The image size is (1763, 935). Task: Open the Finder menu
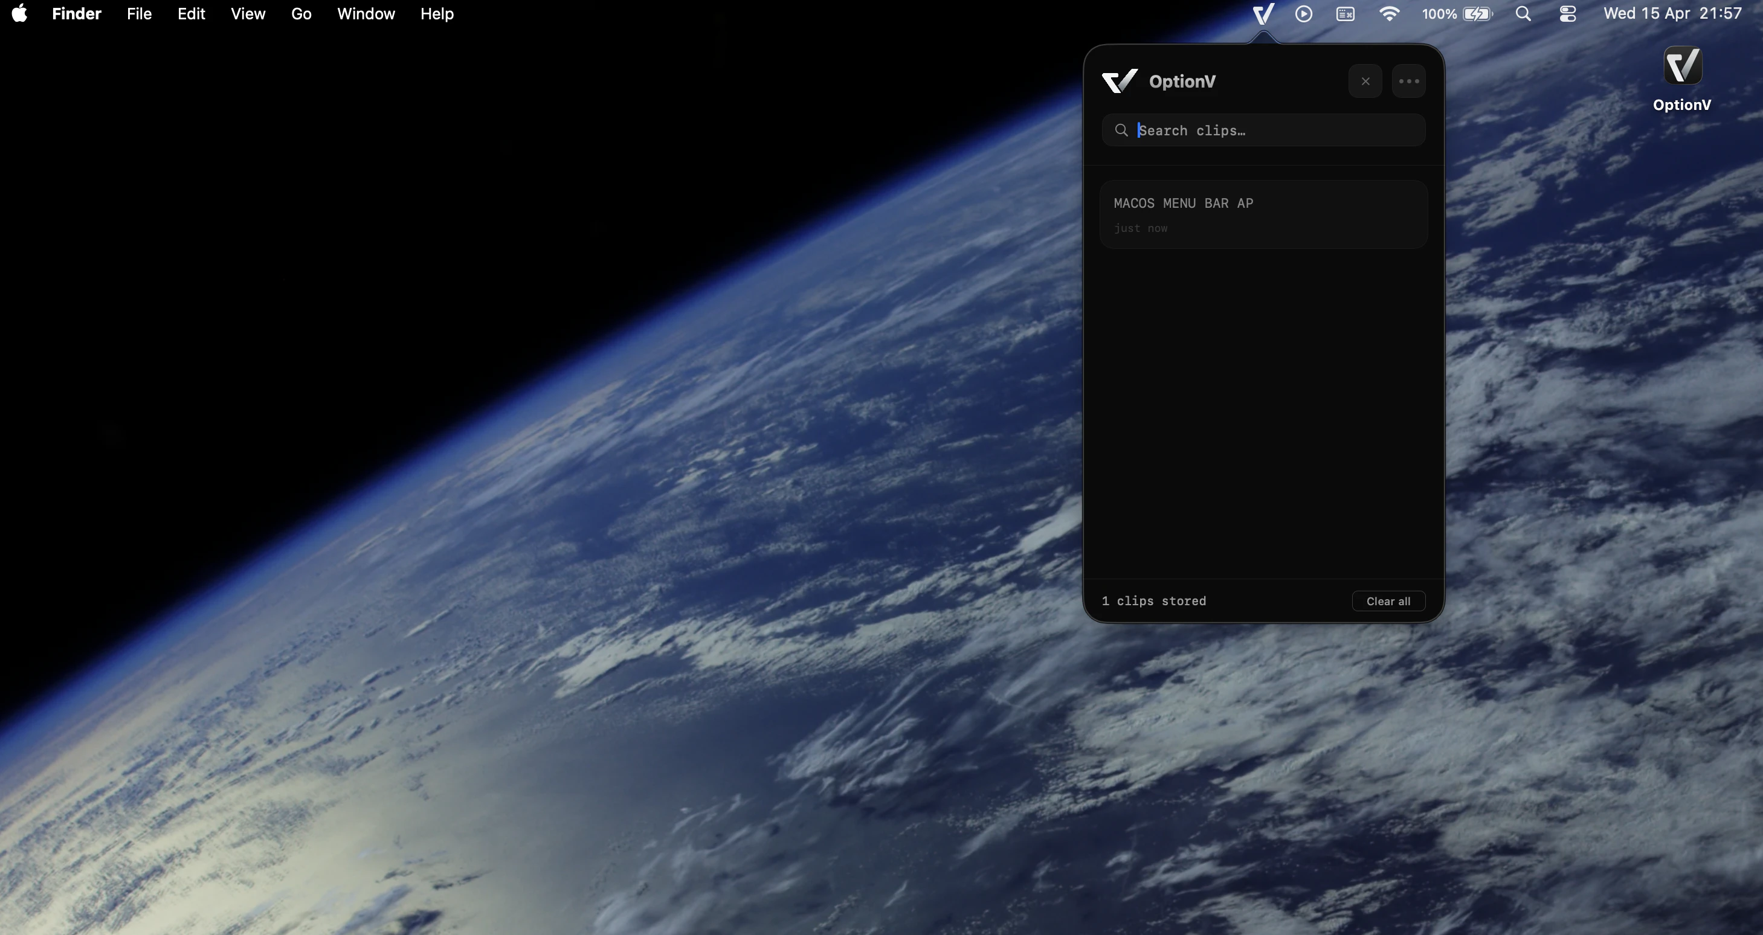click(77, 13)
